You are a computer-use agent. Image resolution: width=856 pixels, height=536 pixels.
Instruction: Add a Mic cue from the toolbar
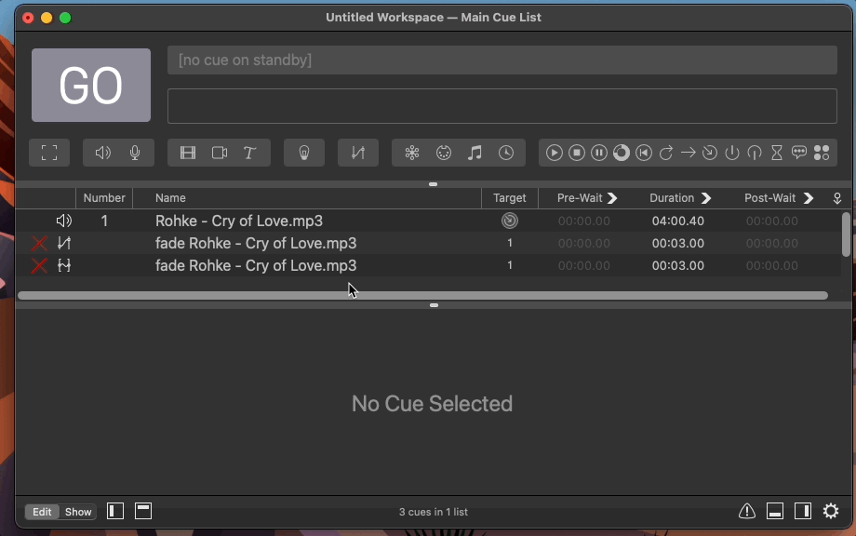point(135,153)
